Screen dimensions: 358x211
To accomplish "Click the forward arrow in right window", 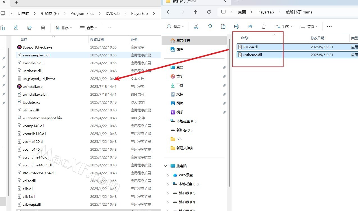I will (x=182, y=12).
